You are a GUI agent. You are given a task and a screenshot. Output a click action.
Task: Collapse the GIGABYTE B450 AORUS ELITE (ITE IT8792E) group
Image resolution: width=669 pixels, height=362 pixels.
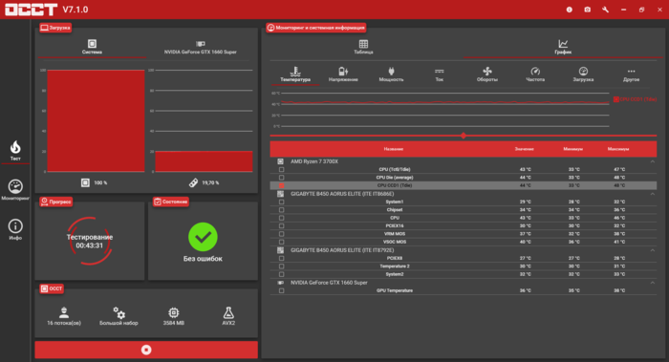click(x=653, y=250)
